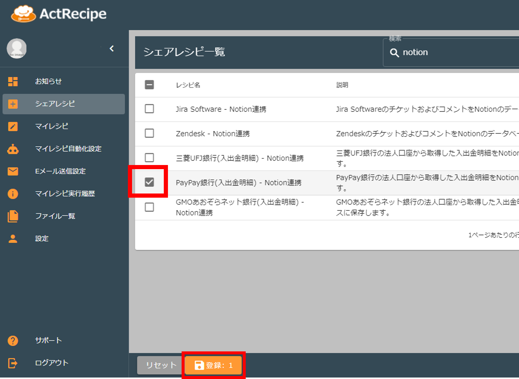Click the PayPay銀行 description text

[427, 183]
